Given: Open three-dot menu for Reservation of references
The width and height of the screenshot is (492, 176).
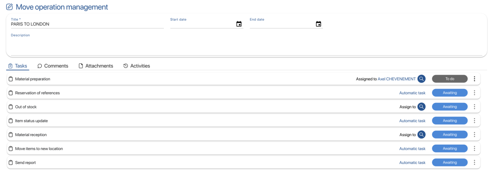Looking at the screenshot, I should 474,93.
